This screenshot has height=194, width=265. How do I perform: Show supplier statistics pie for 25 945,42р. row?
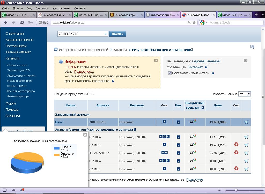(x=195, y=152)
